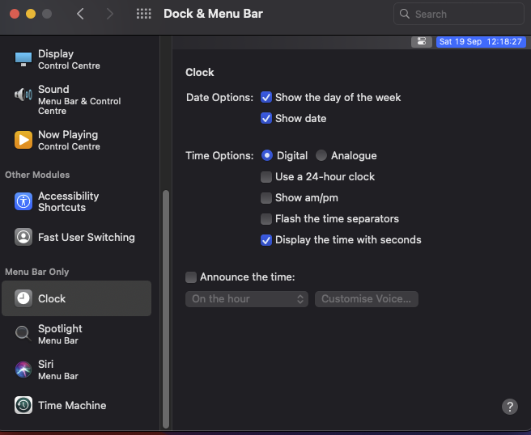Click the Control Centre preview icon
Screen dimensions: 531x435
tap(421, 41)
